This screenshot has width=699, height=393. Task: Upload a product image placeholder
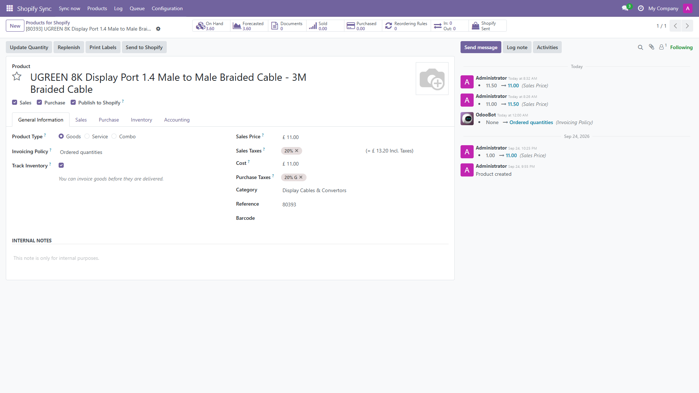pyautogui.click(x=432, y=79)
